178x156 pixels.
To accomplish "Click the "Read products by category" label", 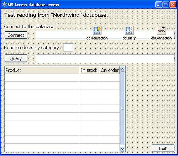I will [x=31, y=48].
